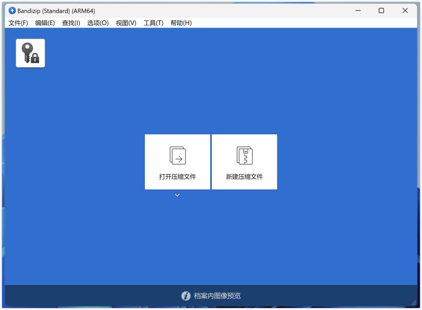
Task: Open the 文件(F) menu
Action: [x=18, y=23]
